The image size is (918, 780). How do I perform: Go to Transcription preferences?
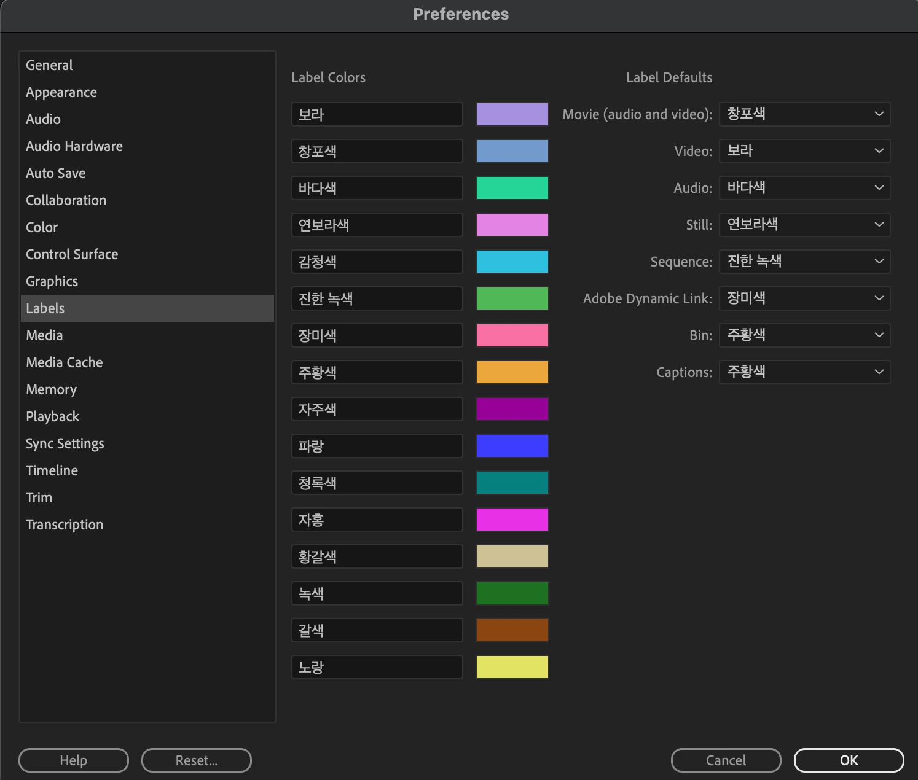tap(147, 525)
